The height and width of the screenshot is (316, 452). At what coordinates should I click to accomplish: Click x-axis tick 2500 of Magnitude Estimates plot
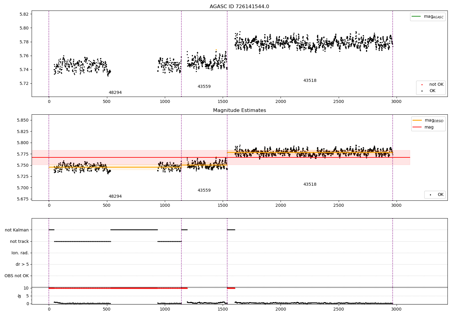(x=338, y=205)
